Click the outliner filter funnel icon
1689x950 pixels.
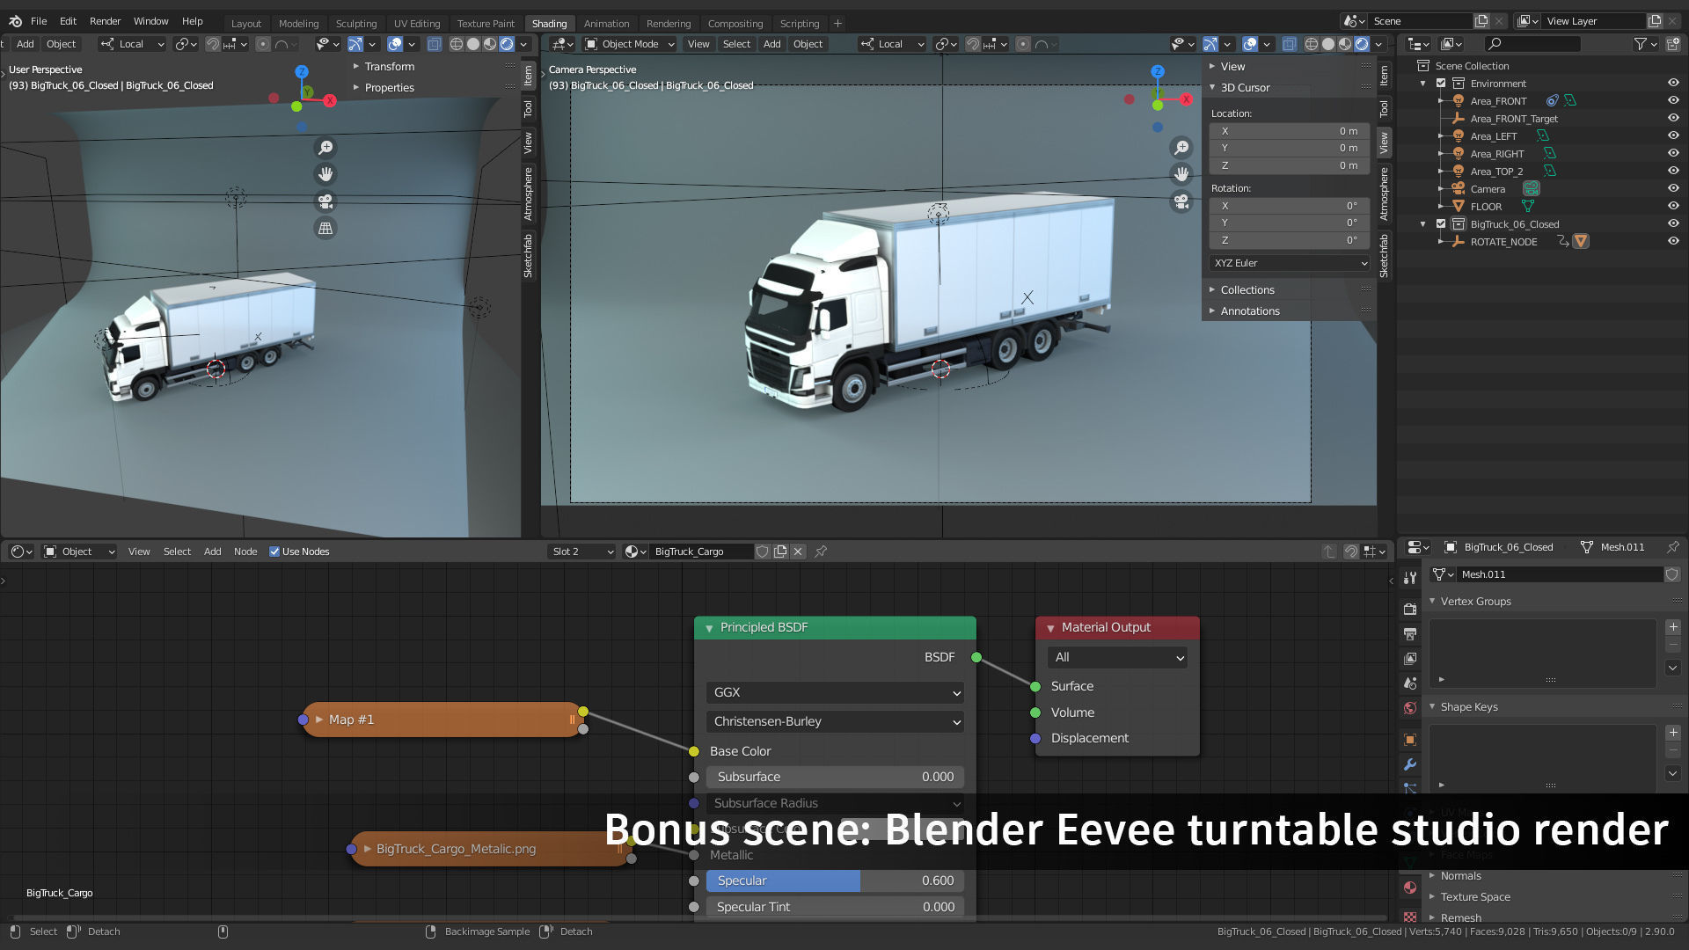click(x=1640, y=43)
